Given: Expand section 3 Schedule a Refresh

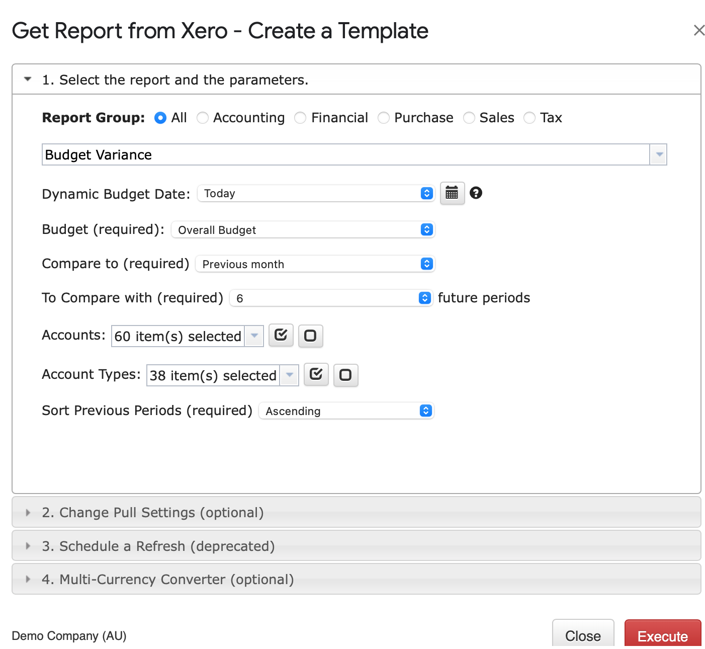Looking at the screenshot, I should click(357, 546).
